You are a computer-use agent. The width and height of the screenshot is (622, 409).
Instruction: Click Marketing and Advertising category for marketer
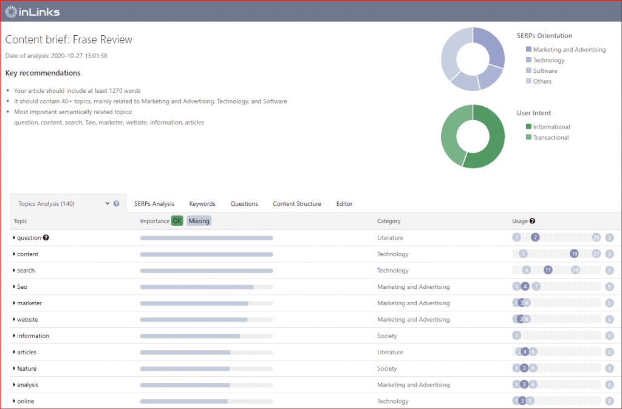pyautogui.click(x=413, y=303)
